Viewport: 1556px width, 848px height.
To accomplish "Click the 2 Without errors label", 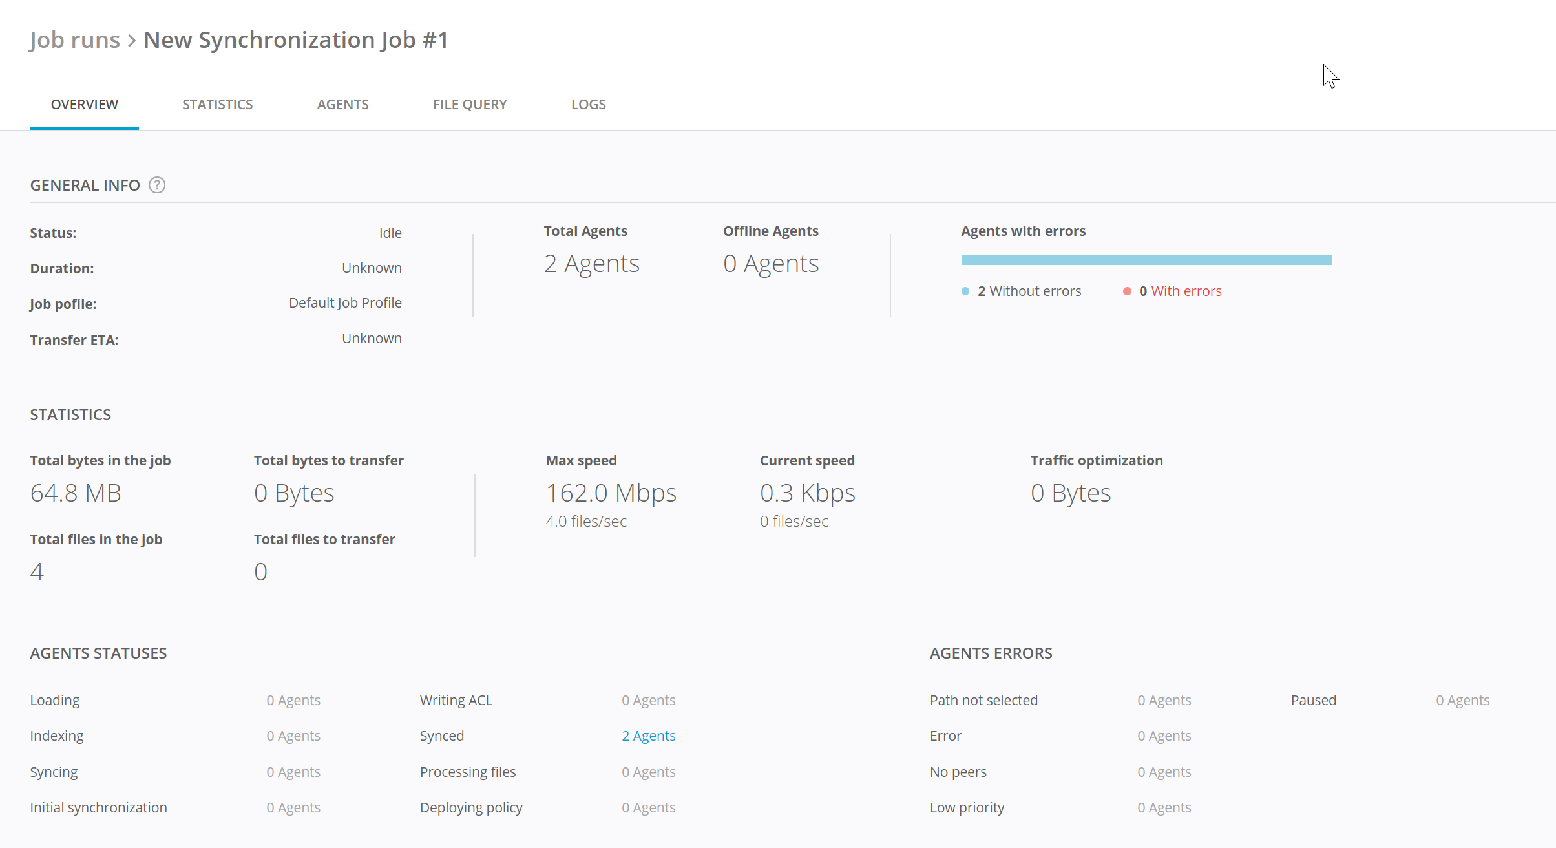I will click(1029, 291).
